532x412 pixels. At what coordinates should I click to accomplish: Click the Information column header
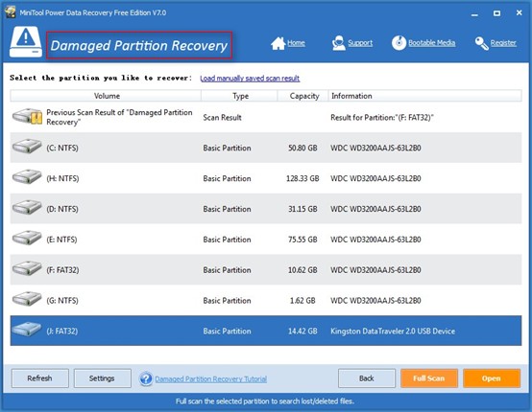point(424,96)
